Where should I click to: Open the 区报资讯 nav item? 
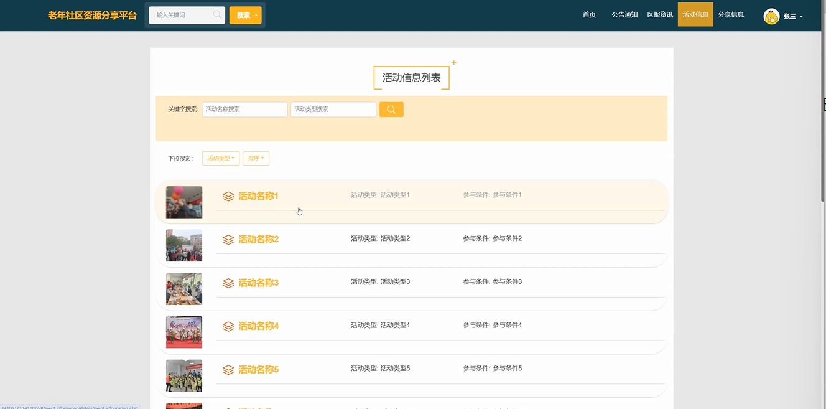(660, 14)
